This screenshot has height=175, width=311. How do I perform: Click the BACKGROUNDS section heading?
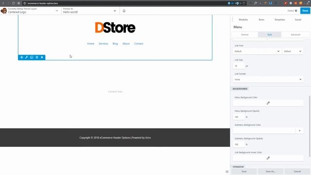240,88
